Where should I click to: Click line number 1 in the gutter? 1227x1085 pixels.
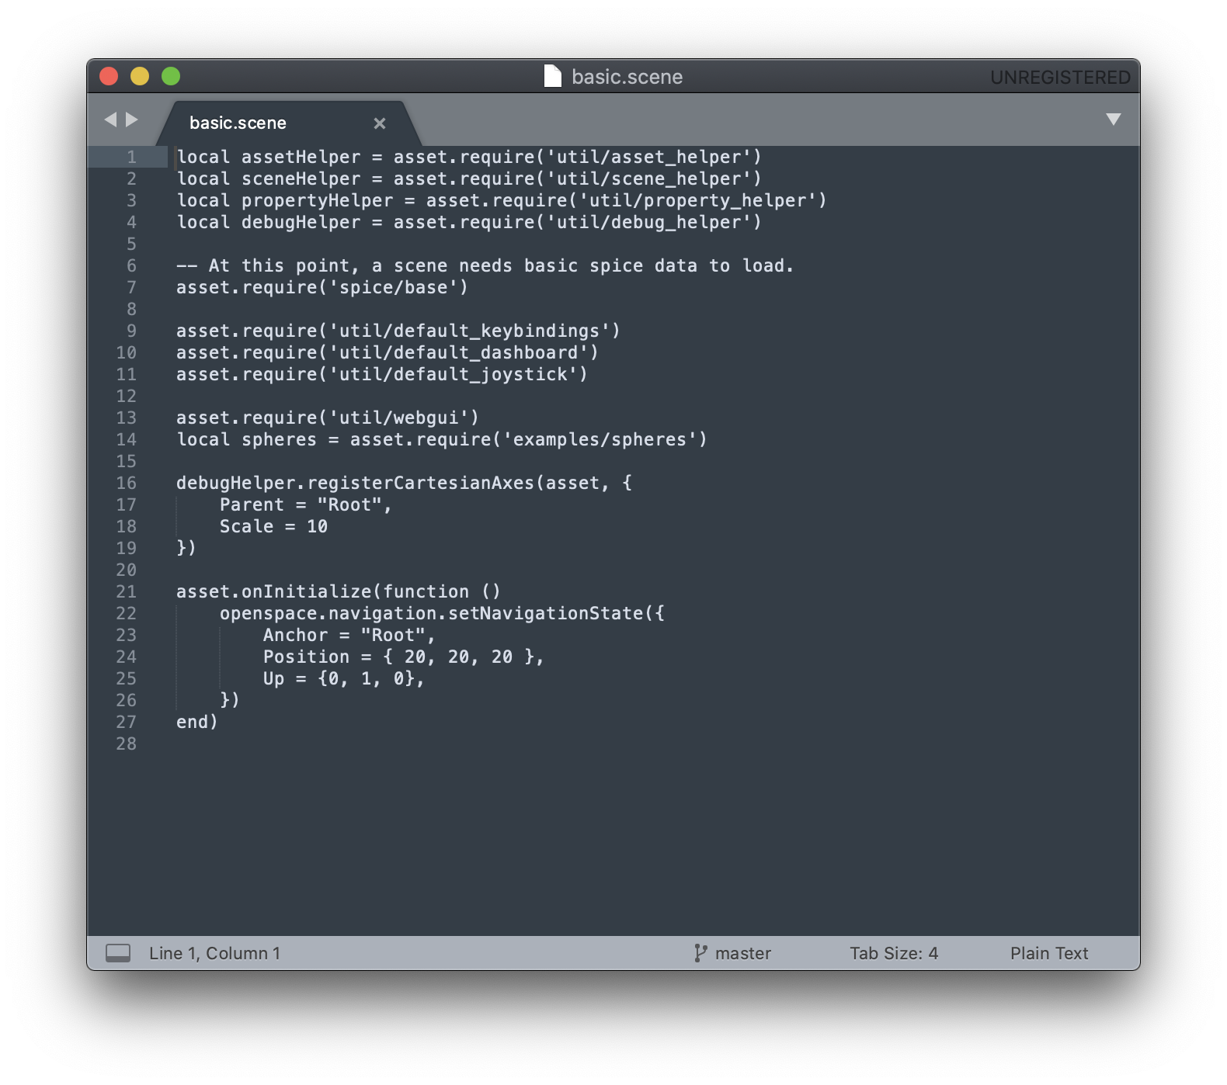[131, 157]
